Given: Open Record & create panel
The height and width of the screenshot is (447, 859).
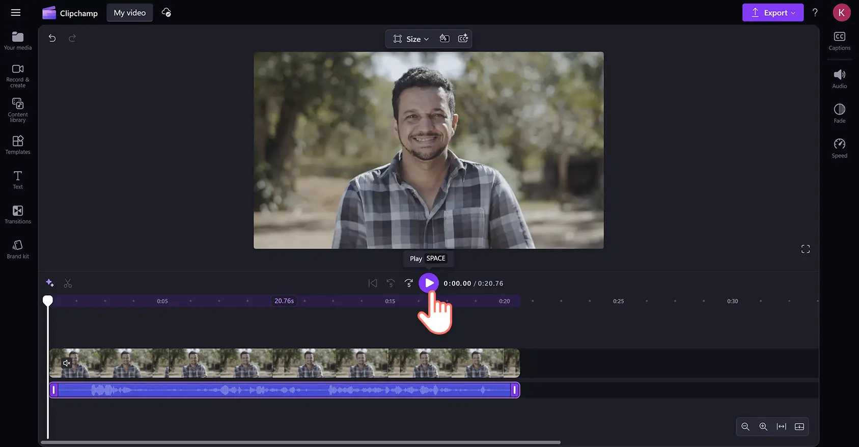Looking at the screenshot, I should point(18,75).
